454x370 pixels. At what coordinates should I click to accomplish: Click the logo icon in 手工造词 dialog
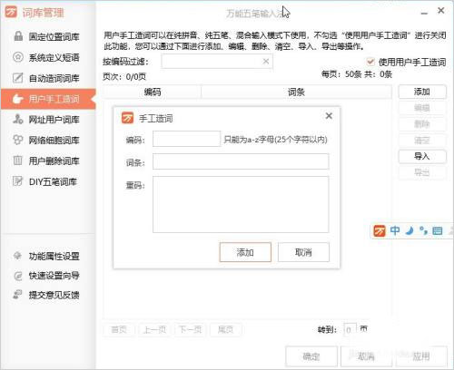pos(127,118)
